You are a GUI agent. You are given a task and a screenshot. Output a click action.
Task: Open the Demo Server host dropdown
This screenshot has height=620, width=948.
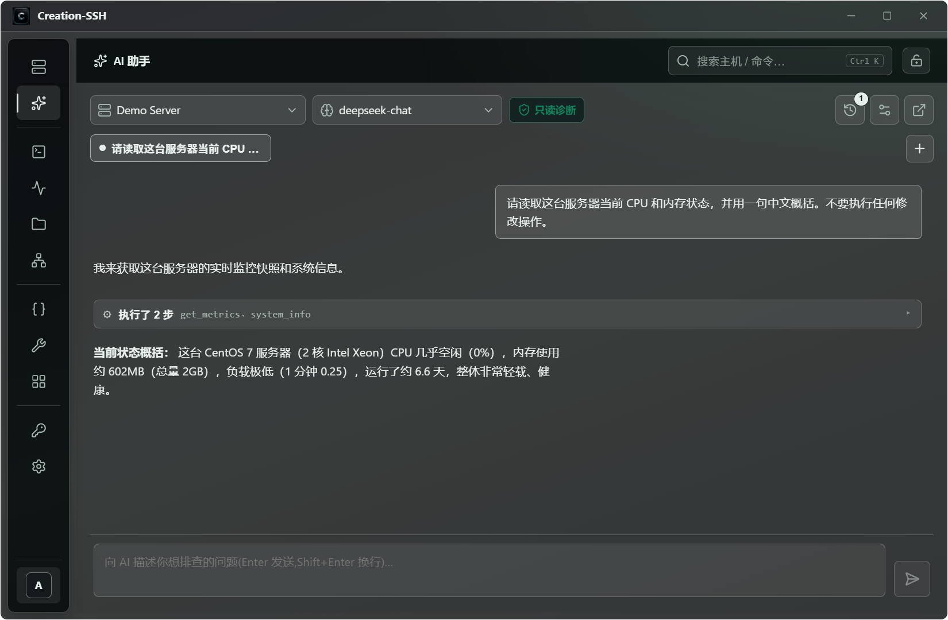point(198,110)
